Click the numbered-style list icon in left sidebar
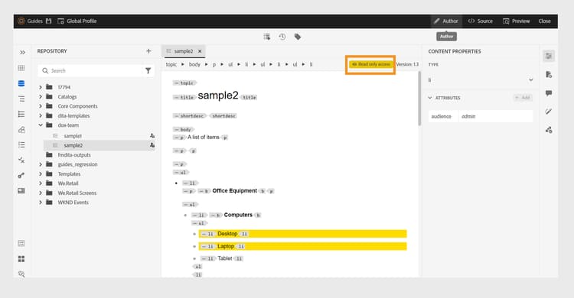 (21, 144)
